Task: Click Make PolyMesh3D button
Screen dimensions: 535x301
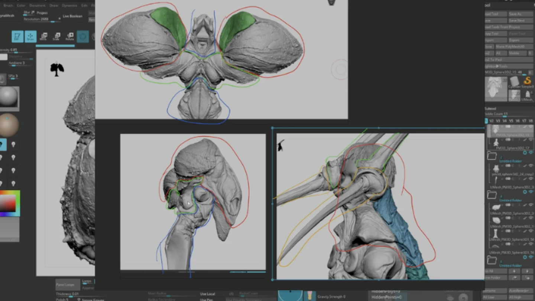Action: tap(514, 47)
